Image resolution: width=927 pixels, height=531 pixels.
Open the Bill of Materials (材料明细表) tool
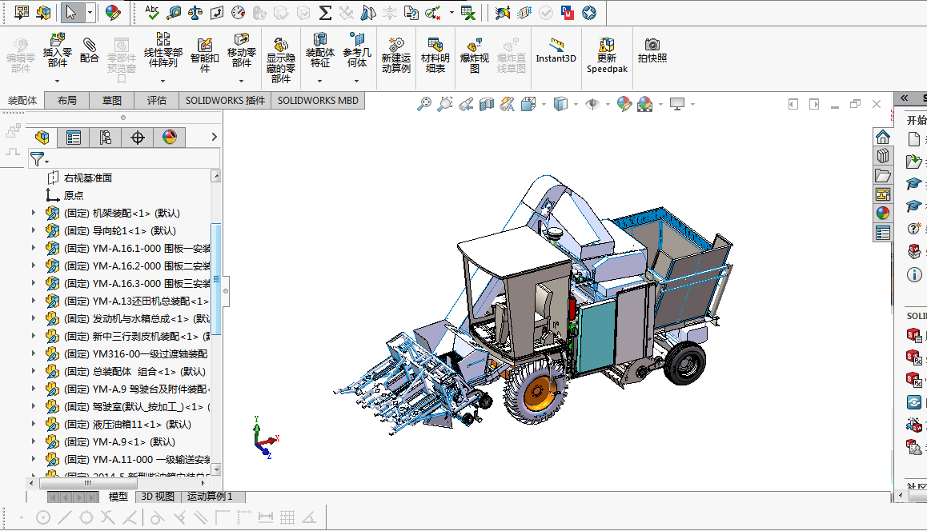(x=435, y=44)
